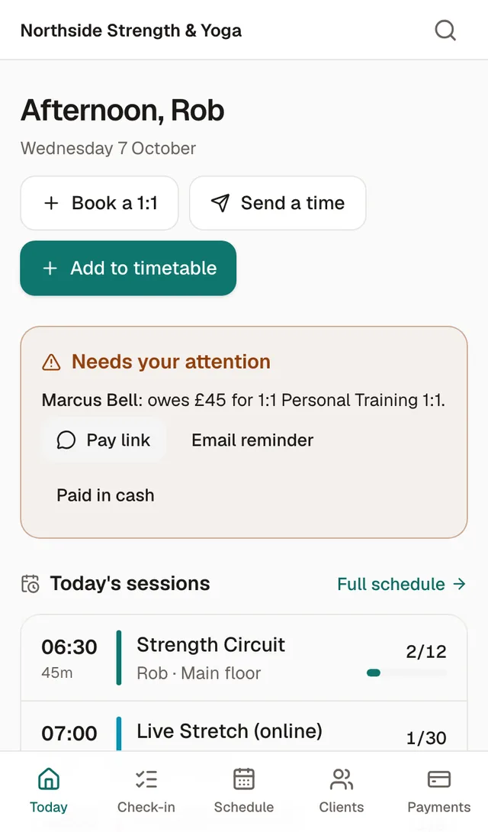Screen dimensions: 488x832
Task: Open the Payments card icon
Action: [438, 779]
